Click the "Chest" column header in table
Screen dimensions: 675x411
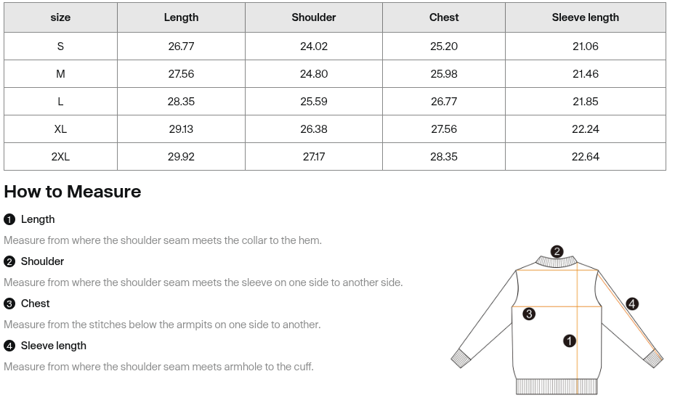click(444, 17)
